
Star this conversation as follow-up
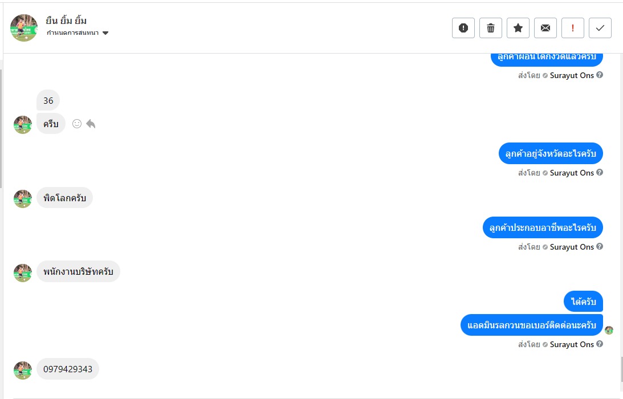pyautogui.click(x=518, y=28)
